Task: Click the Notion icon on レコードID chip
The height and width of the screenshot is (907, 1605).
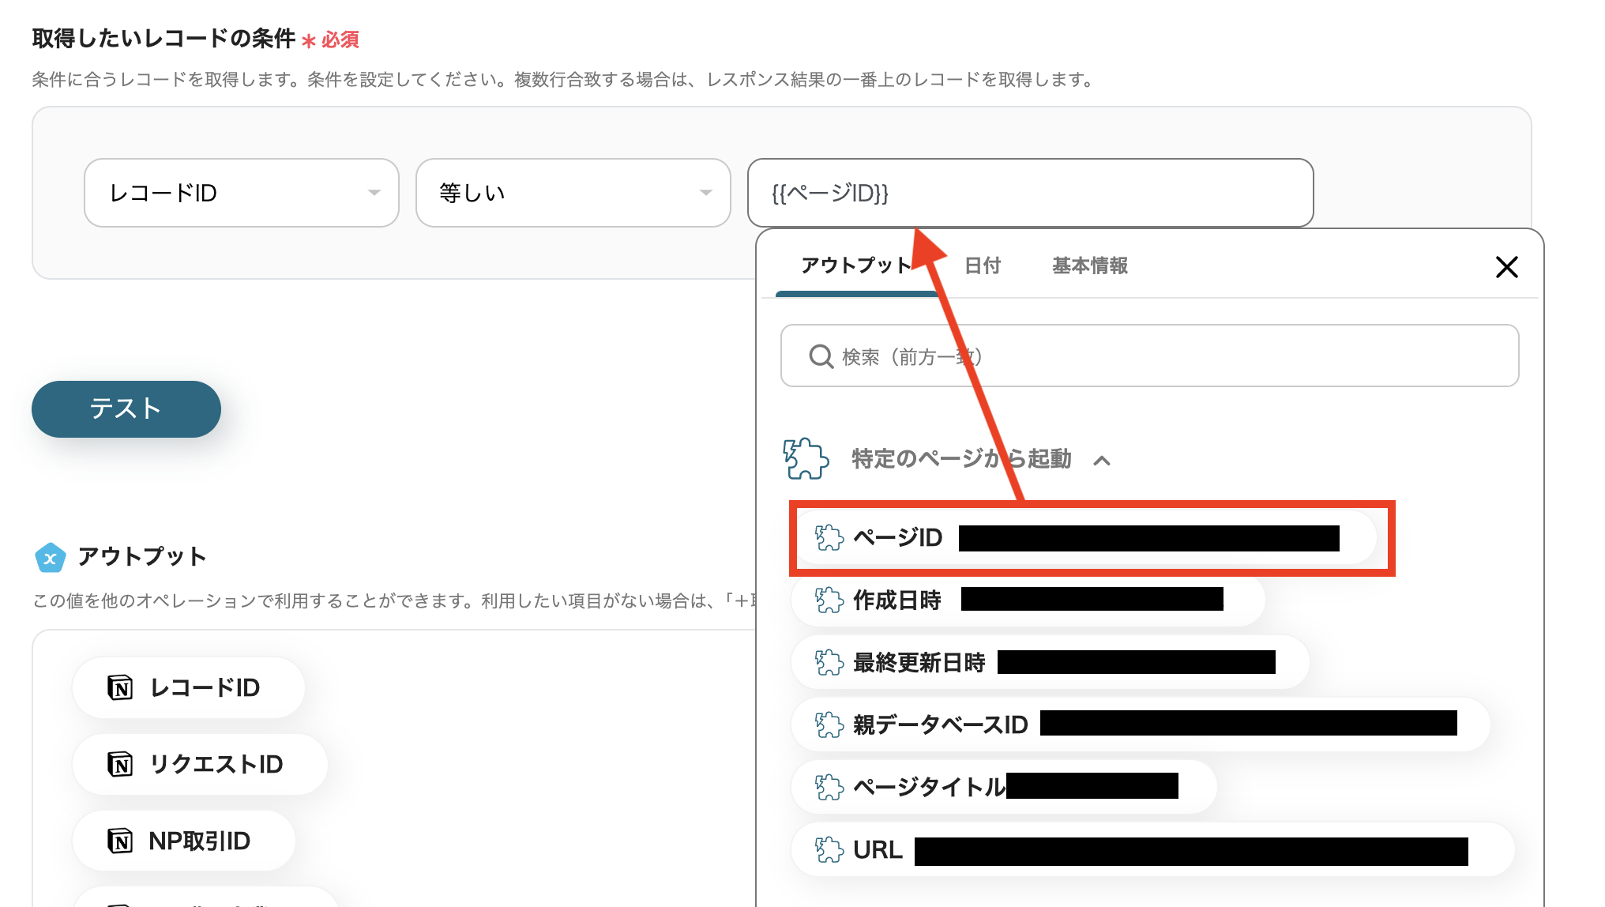Action: 120,687
